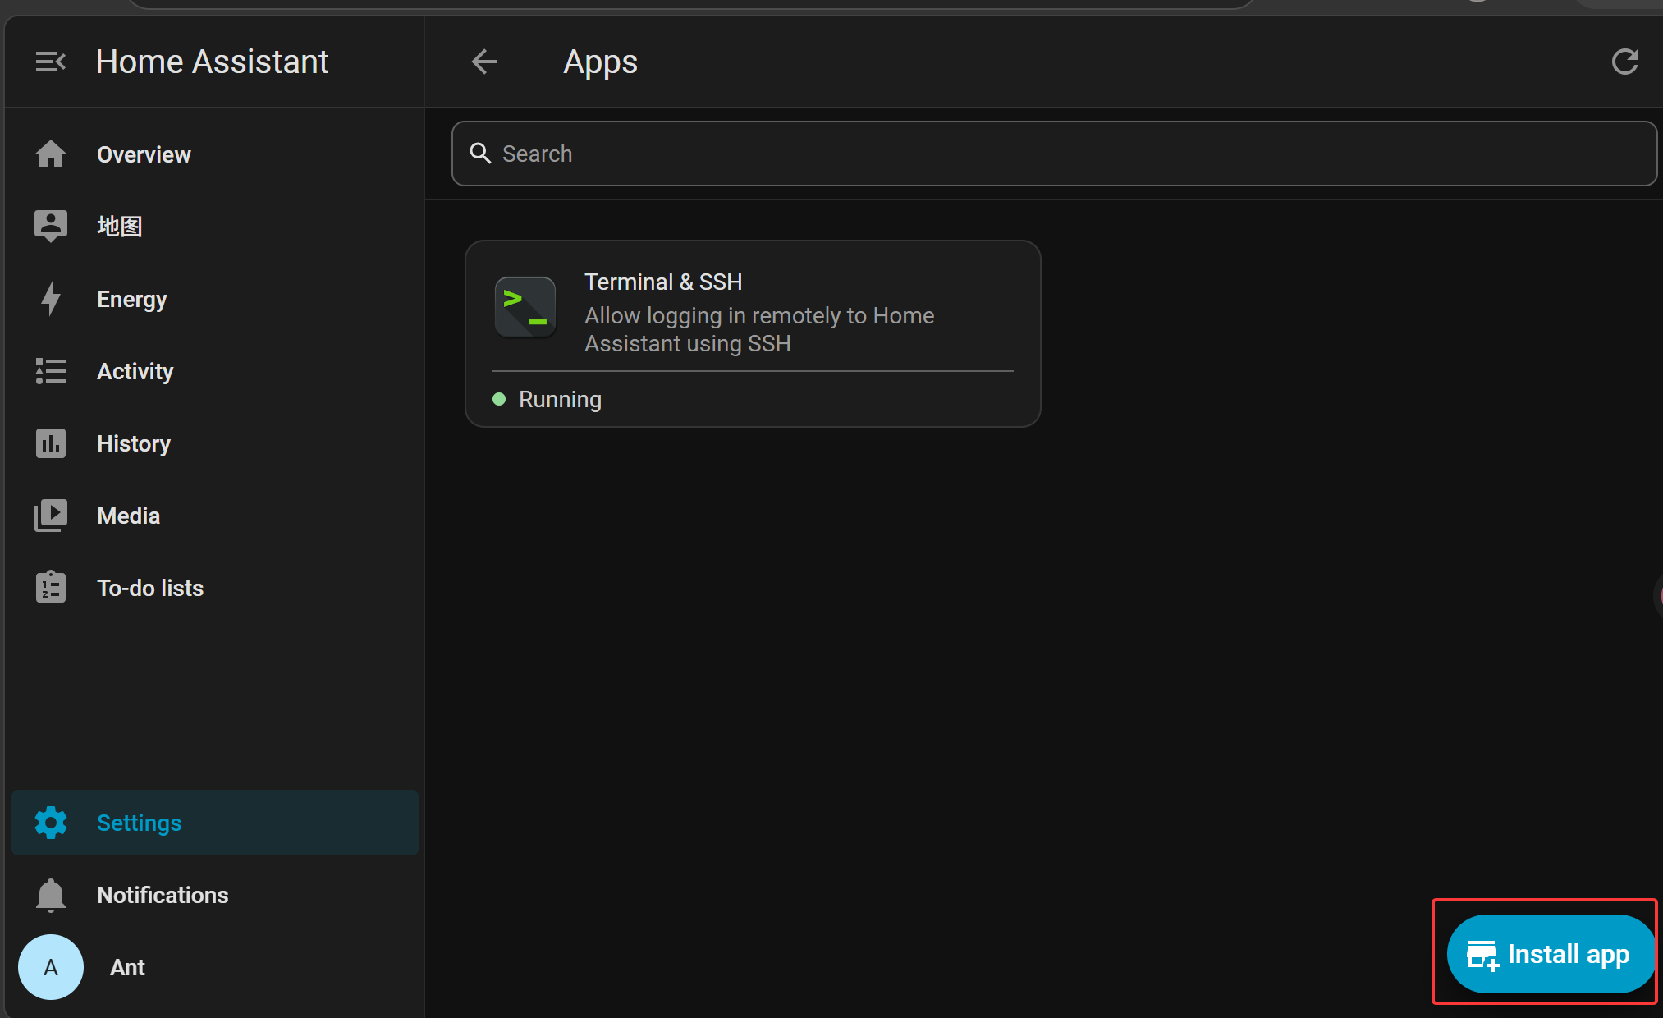The height and width of the screenshot is (1018, 1663).
Task: Select the Settings label in the sidebar
Action: click(x=139, y=823)
